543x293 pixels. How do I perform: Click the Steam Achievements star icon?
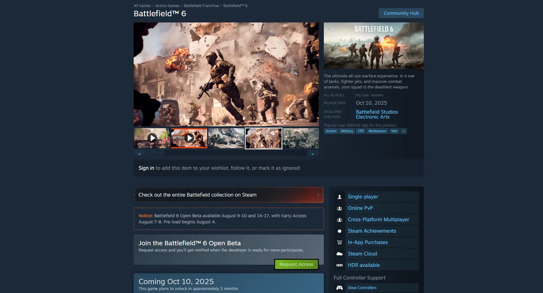(x=339, y=231)
